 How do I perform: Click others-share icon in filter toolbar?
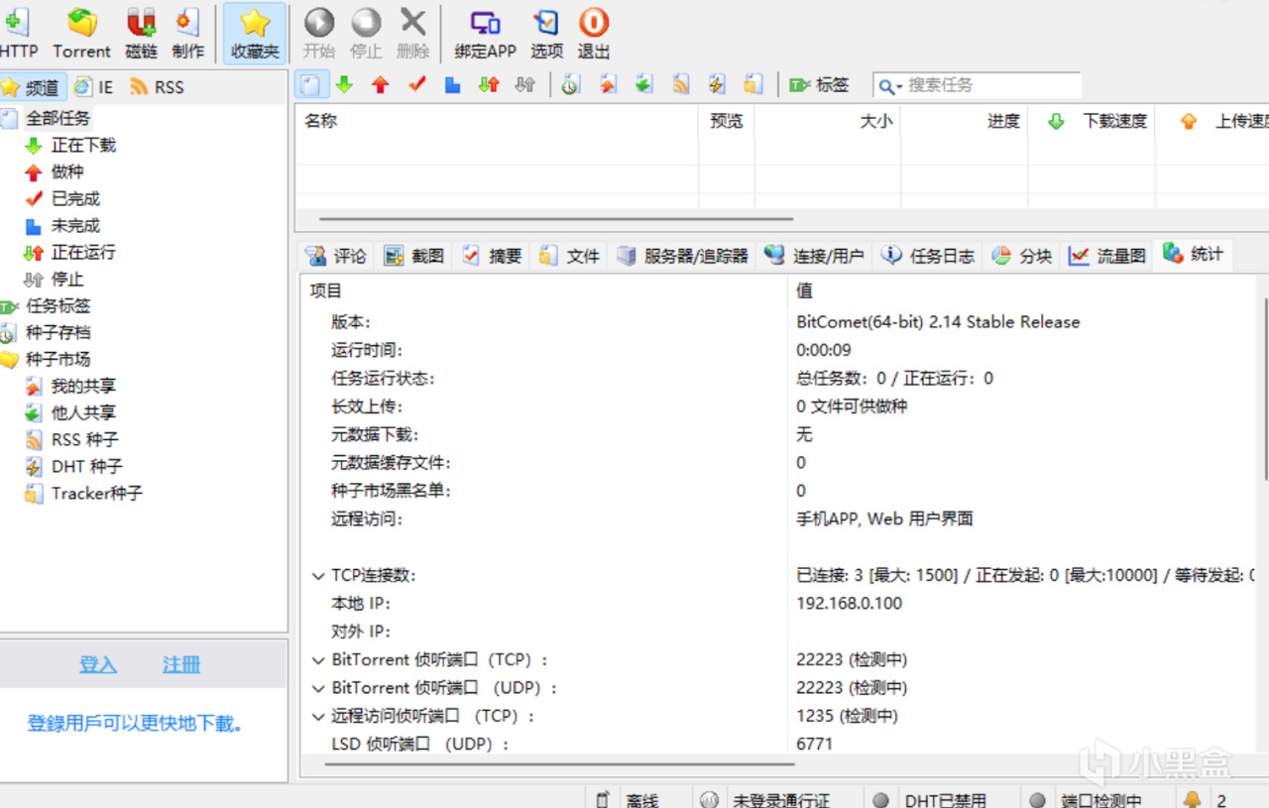(644, 85)
